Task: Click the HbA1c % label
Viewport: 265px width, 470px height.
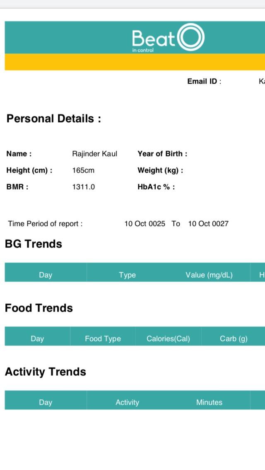Action: click(156, 187)
